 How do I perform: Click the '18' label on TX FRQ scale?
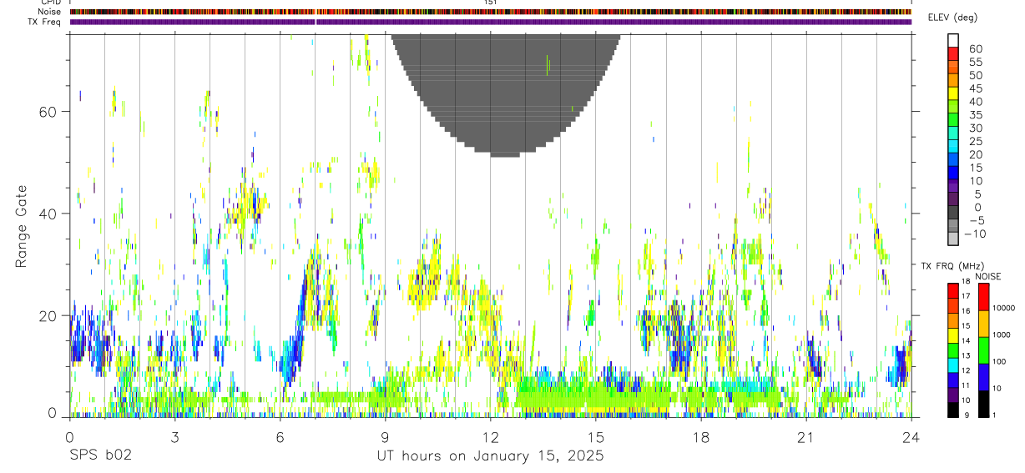pyautogui.click(x=967, y=281)
